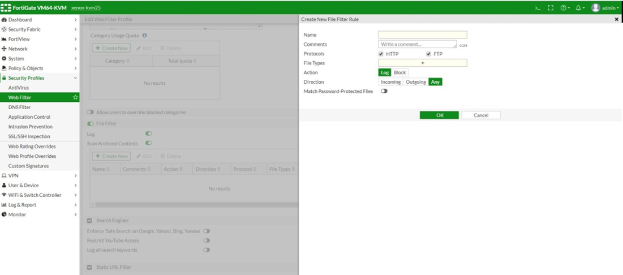Go to DNS Filter in sidebar

[x=20, y=108]
